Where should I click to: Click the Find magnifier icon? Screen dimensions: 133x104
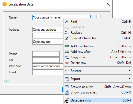(x=66, y=22)
